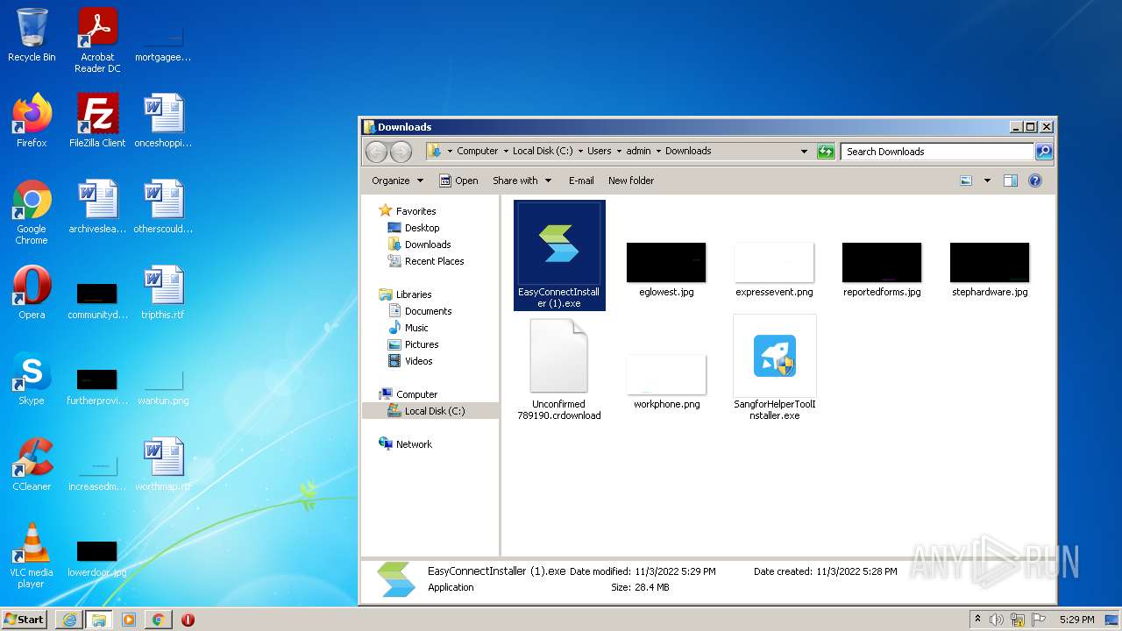Screen dimensions: 1122x631
Task: Select Google Chrome desktop shortcut
Action: (32, 212)
